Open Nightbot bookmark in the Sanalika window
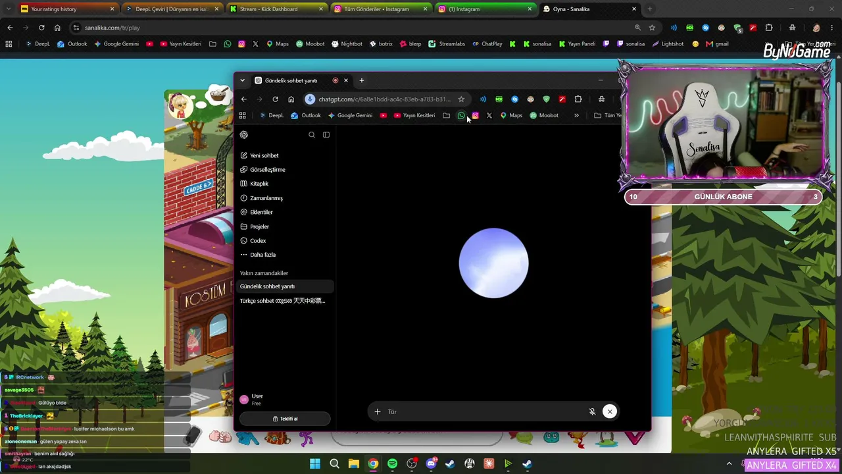Image resolution: width=842 pixels, height=474 pixels. pos(347,44)
